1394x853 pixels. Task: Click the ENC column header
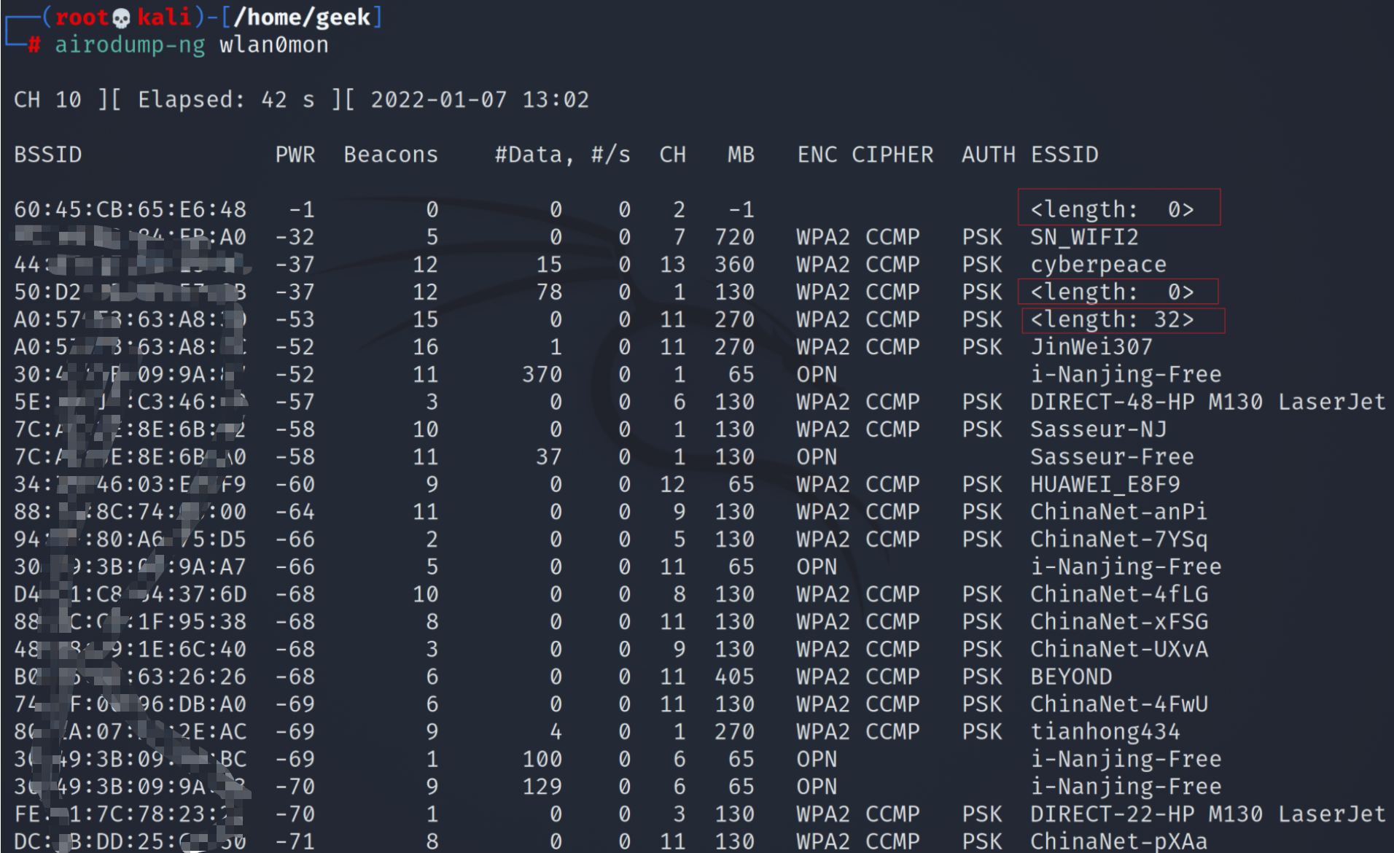tap(817, 155)
